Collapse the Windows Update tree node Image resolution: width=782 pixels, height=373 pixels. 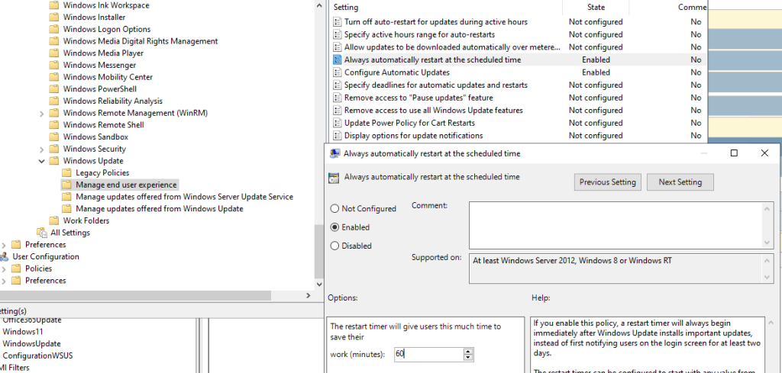41,161
